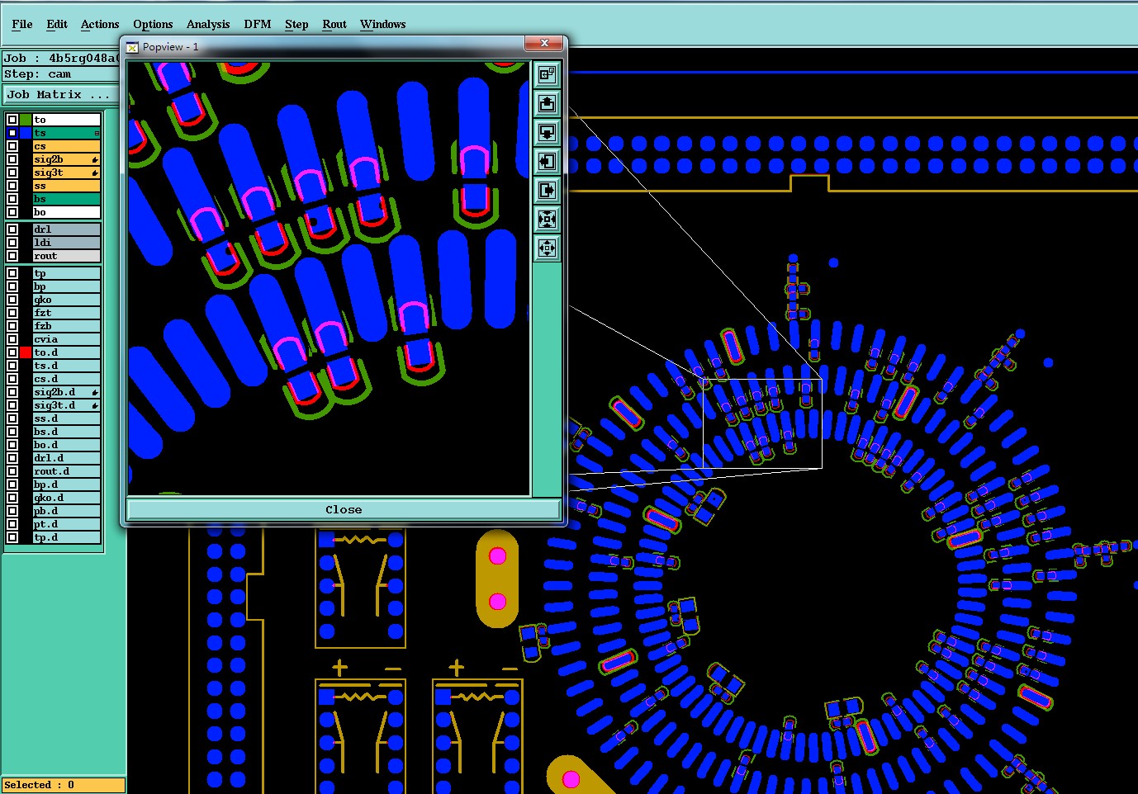Viewport: 1138px width, 794px height.
Task: Select the gko.d layer name
Action: coord(66,498)
